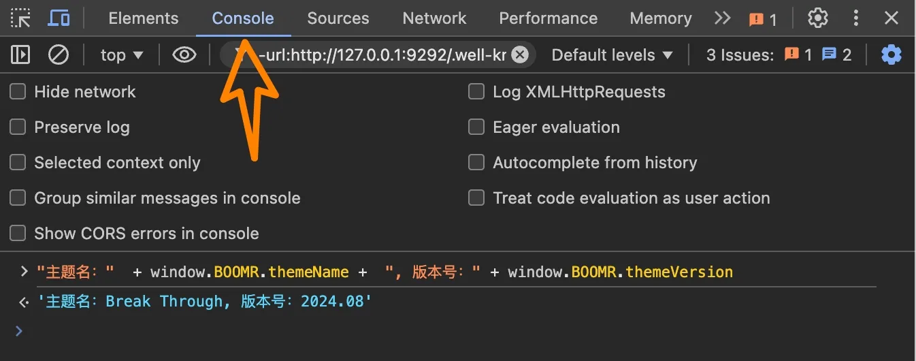Activate the inspect element picker icon
The width and height of the screenshot is (916, 361).
pyautogui.click(x=21, y=18)
